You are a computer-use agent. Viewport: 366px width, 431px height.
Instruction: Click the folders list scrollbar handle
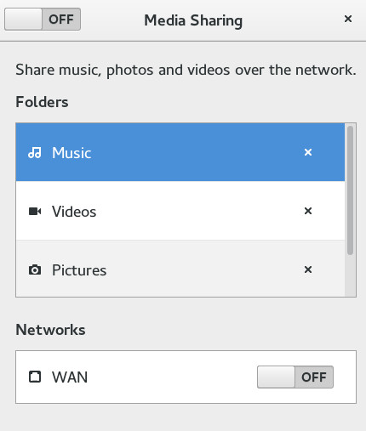(351, 190)
